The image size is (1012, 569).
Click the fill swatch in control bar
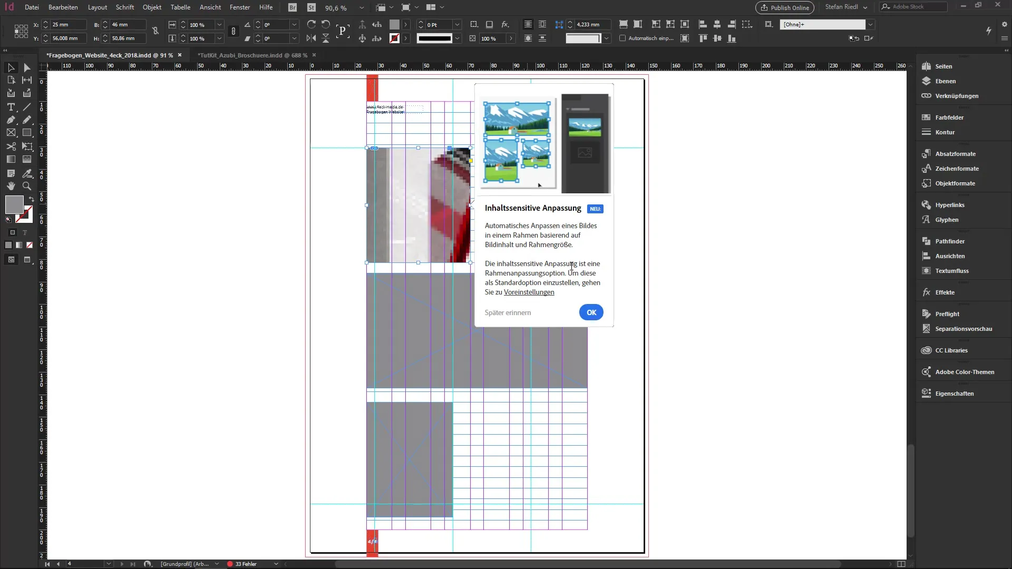394,25
